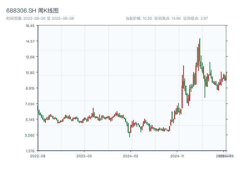
Task: Click the 时间范围 2022-08-26 至 2025-08-08 text
Action: click(40, 18)
